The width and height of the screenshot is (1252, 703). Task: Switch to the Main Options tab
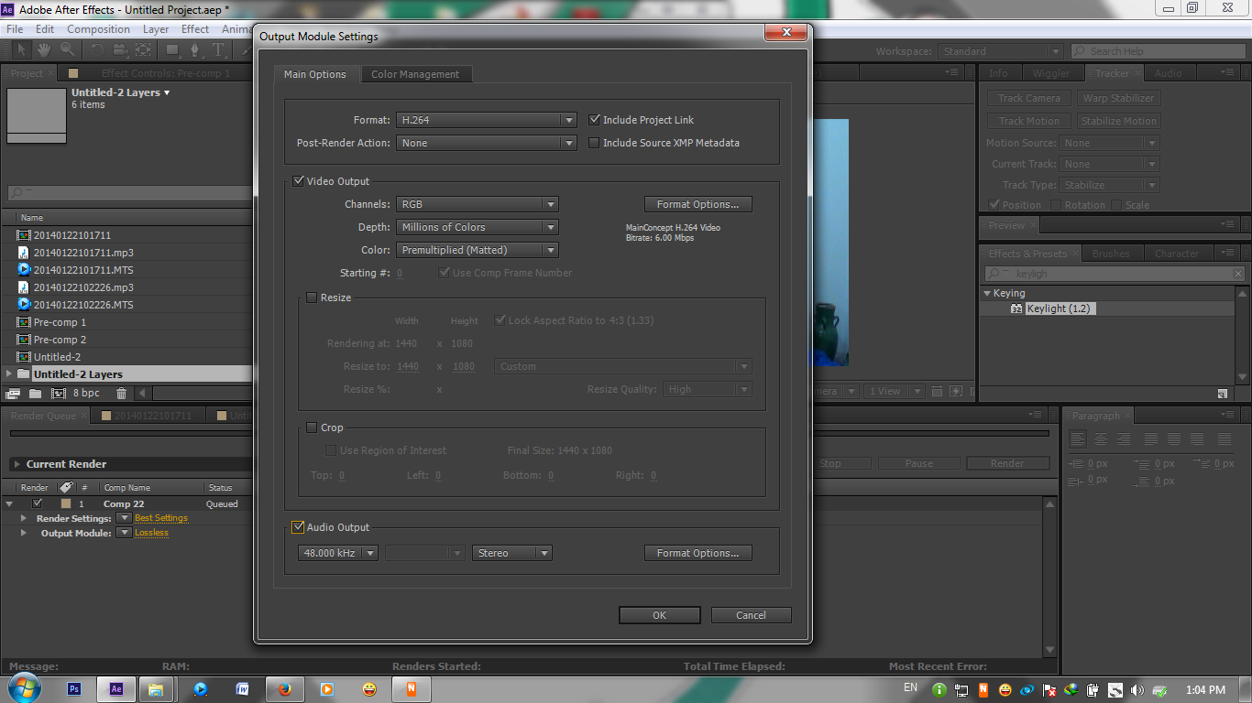click(315, 74)
